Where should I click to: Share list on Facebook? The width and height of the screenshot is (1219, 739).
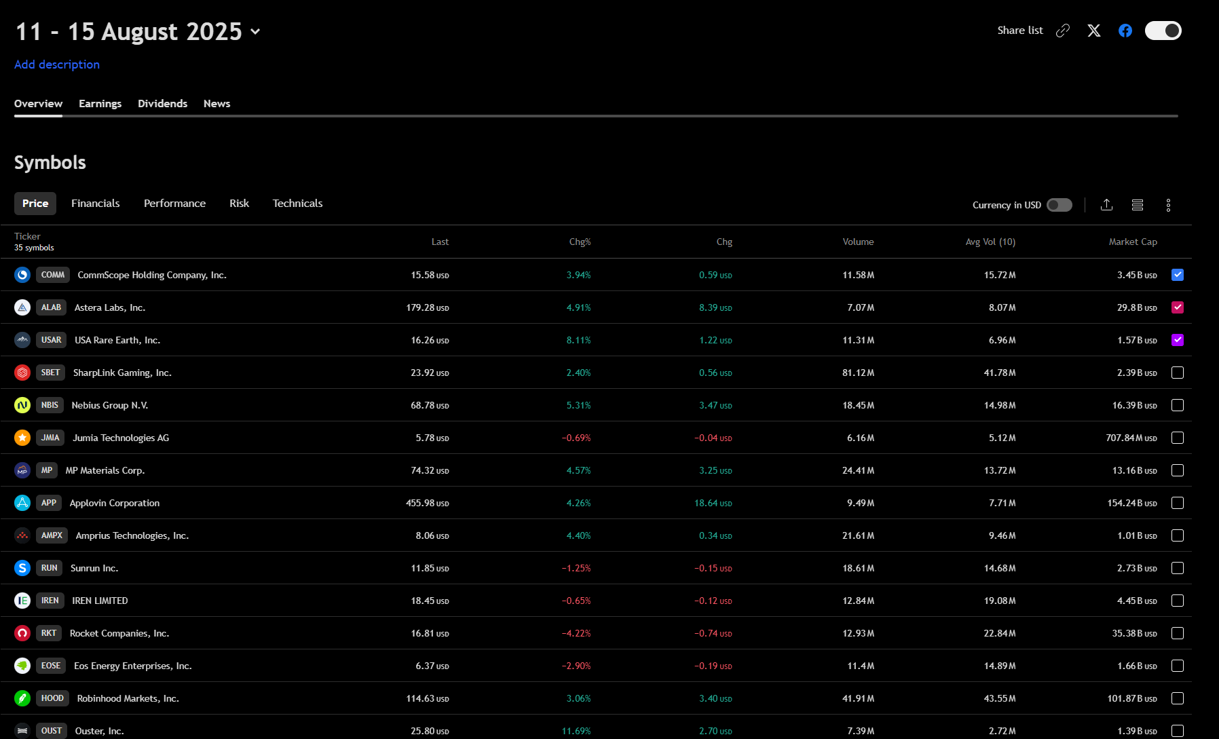[1125, 31]
